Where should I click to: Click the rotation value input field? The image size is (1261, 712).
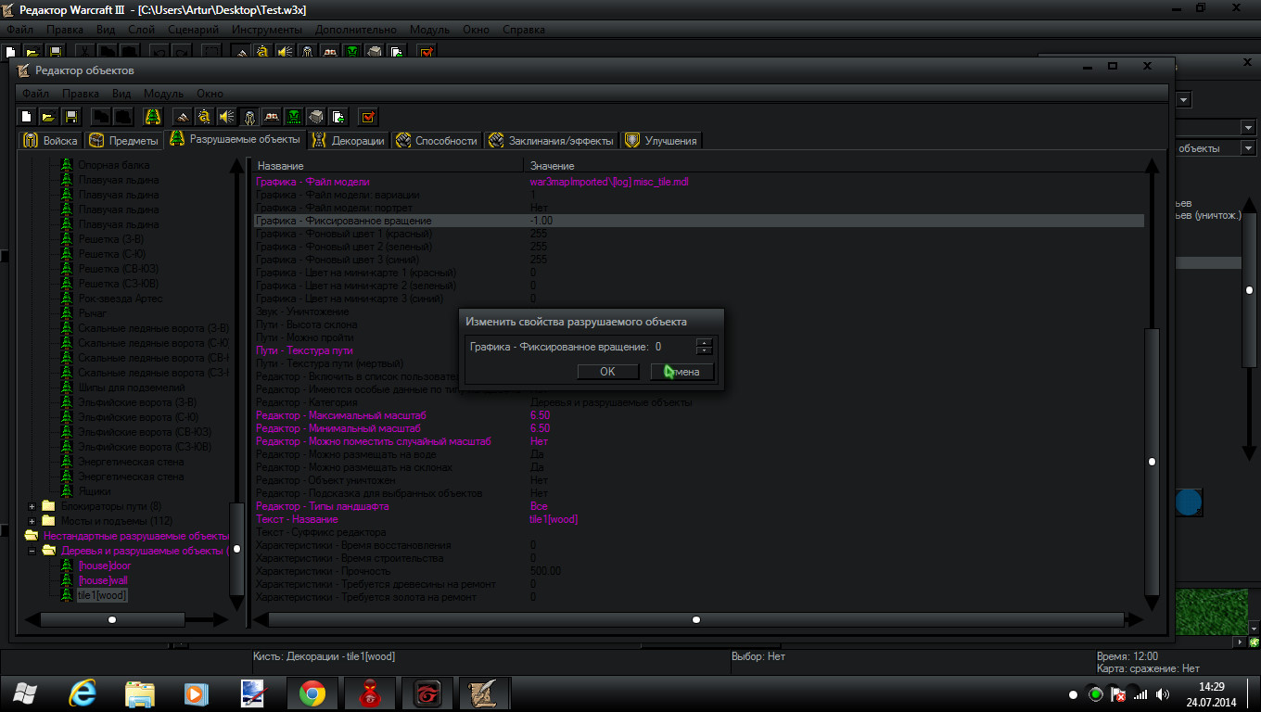pyautogui.click(x=674, y=347)
